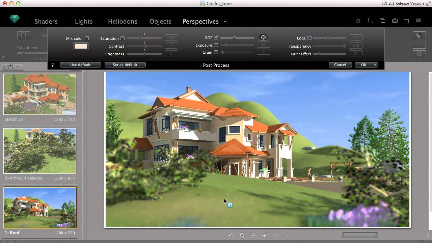Viewport: 432px width, 243px height.
Task: Click the architect camera box icon
Action: [24, 35]
